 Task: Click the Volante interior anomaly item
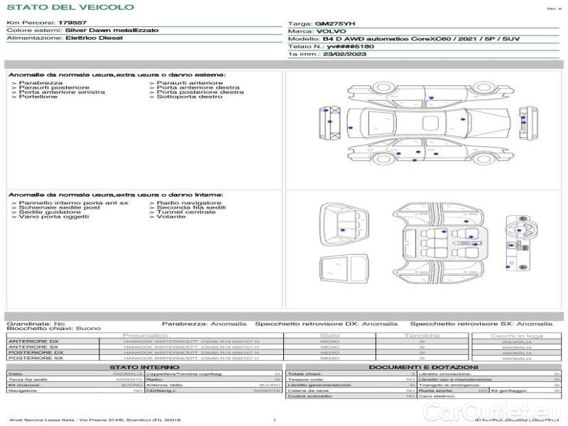[x=171, y=217]
